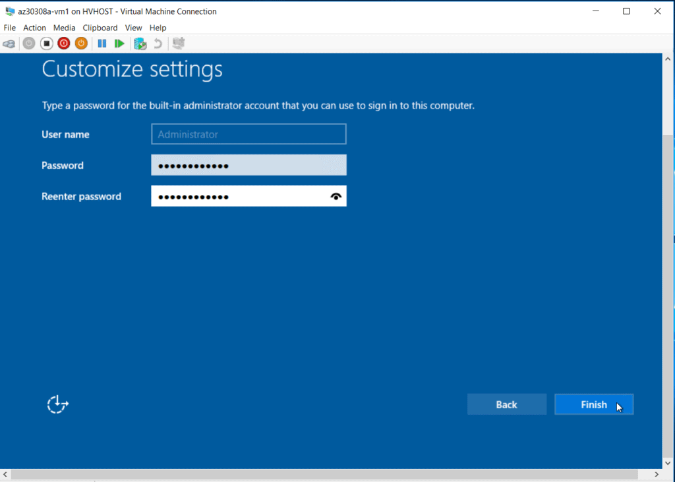Image resolution: width=675 pixels, height=482 pixels.
Task: Create a checkpoint of the VM
Action: (140, 43)
